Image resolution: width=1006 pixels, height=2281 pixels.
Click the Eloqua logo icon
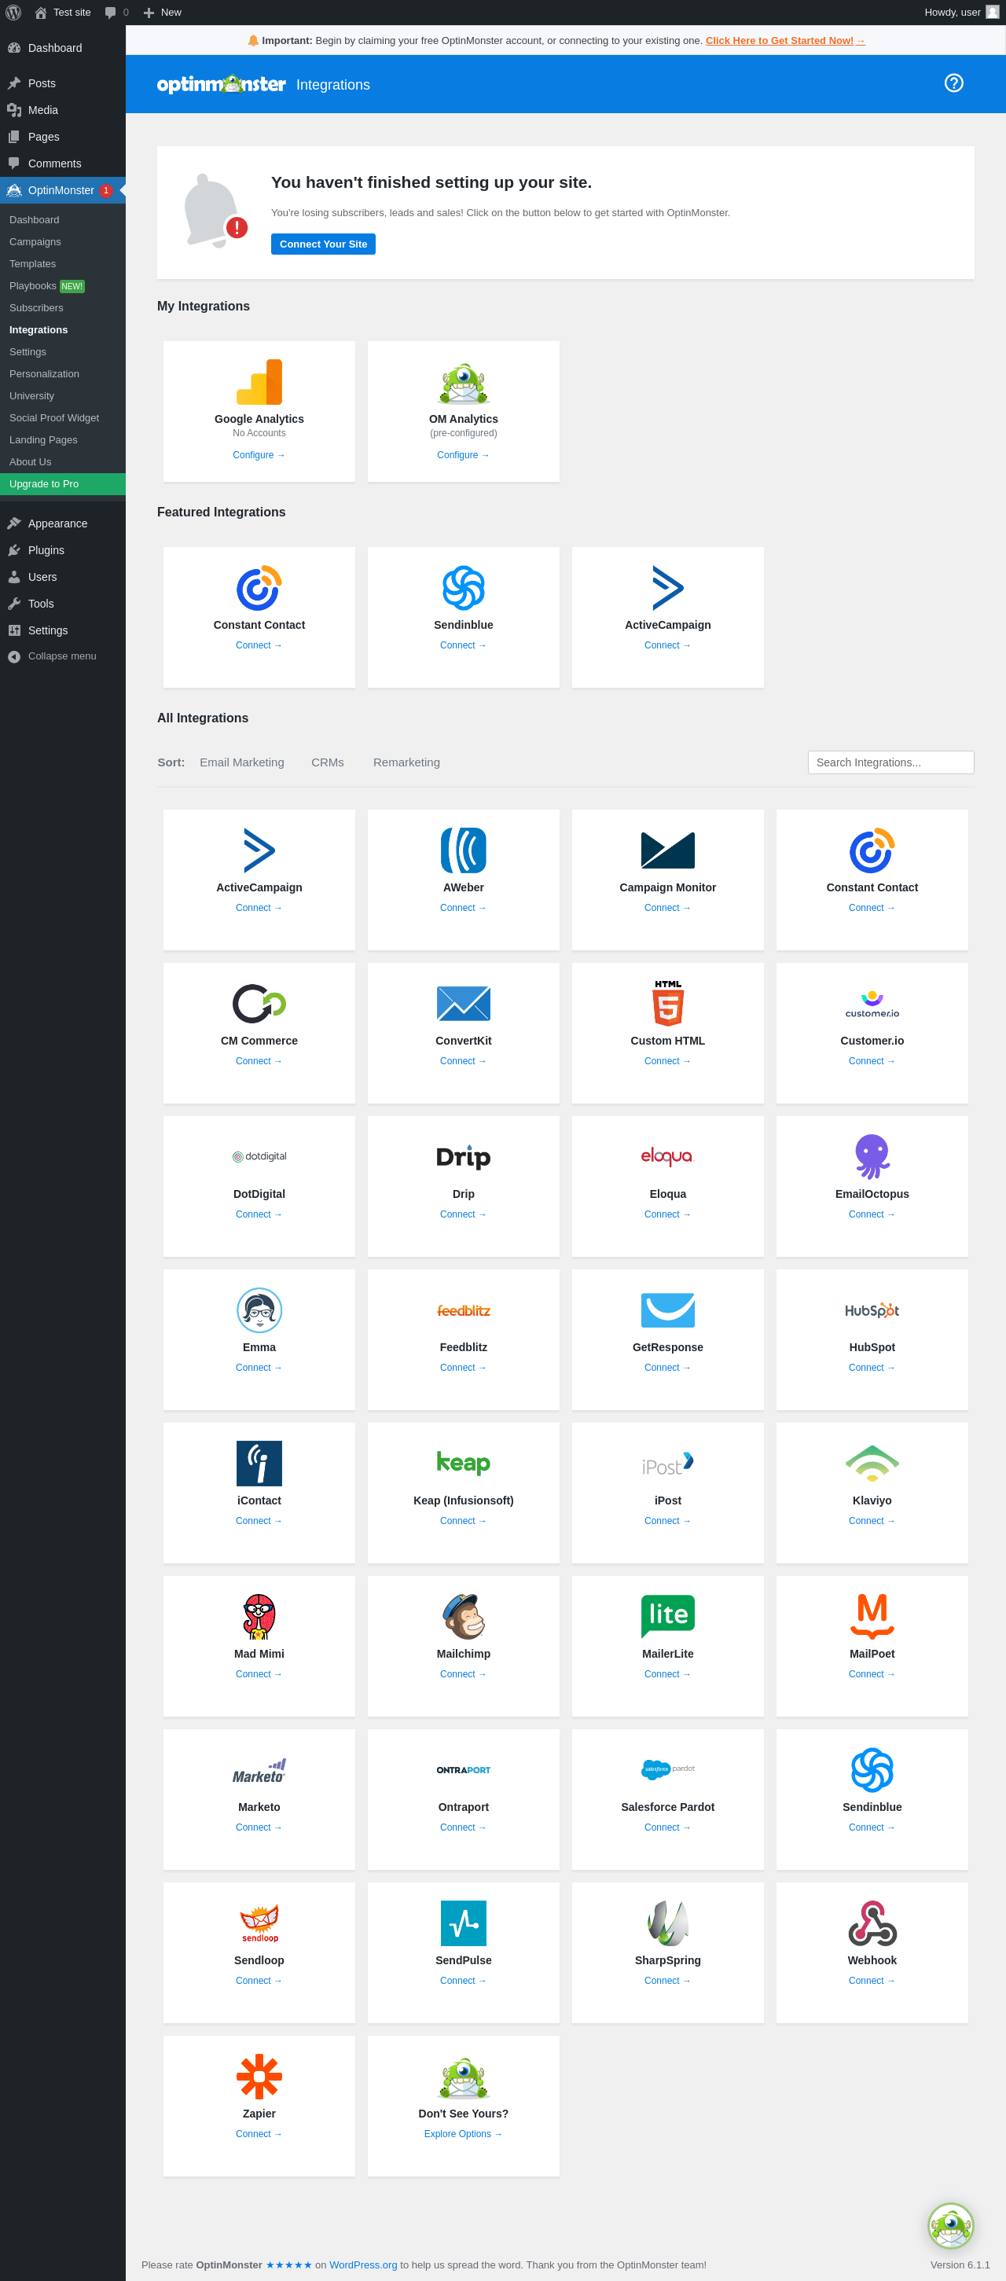click(668, 1156)
